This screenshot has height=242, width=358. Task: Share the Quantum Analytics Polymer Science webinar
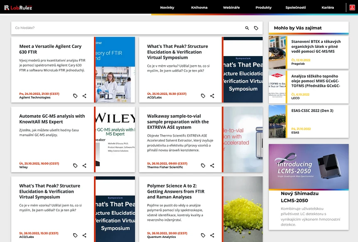coord(212,235)
